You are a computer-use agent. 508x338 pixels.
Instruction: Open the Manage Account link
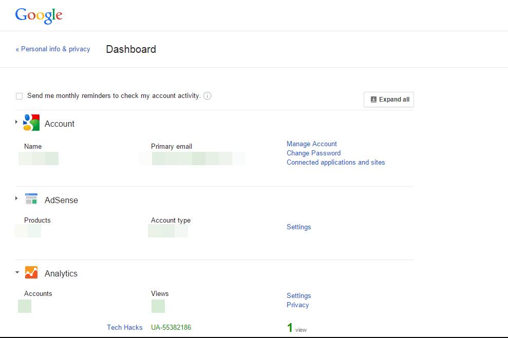(x=312, y=144)
